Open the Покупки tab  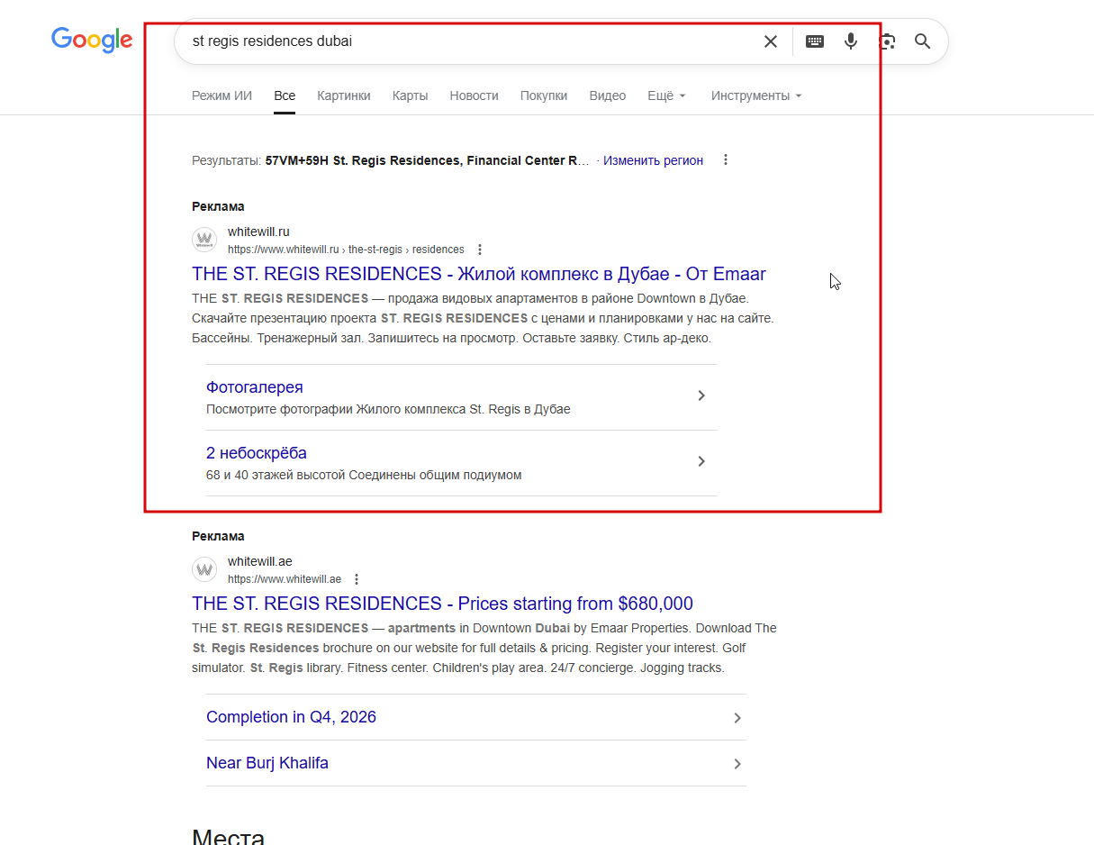pyautogui.click(x=544, y=95)
